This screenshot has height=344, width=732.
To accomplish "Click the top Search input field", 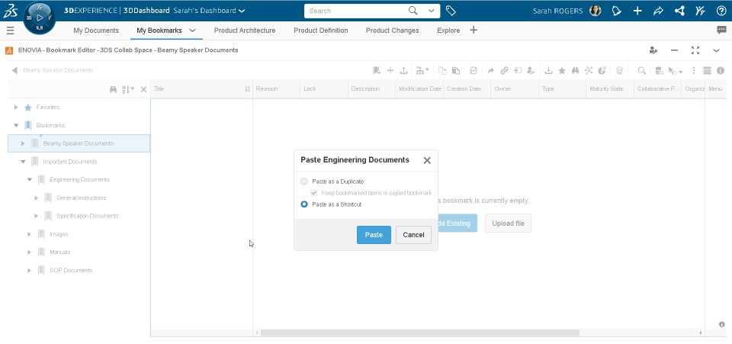I will 355,11.
